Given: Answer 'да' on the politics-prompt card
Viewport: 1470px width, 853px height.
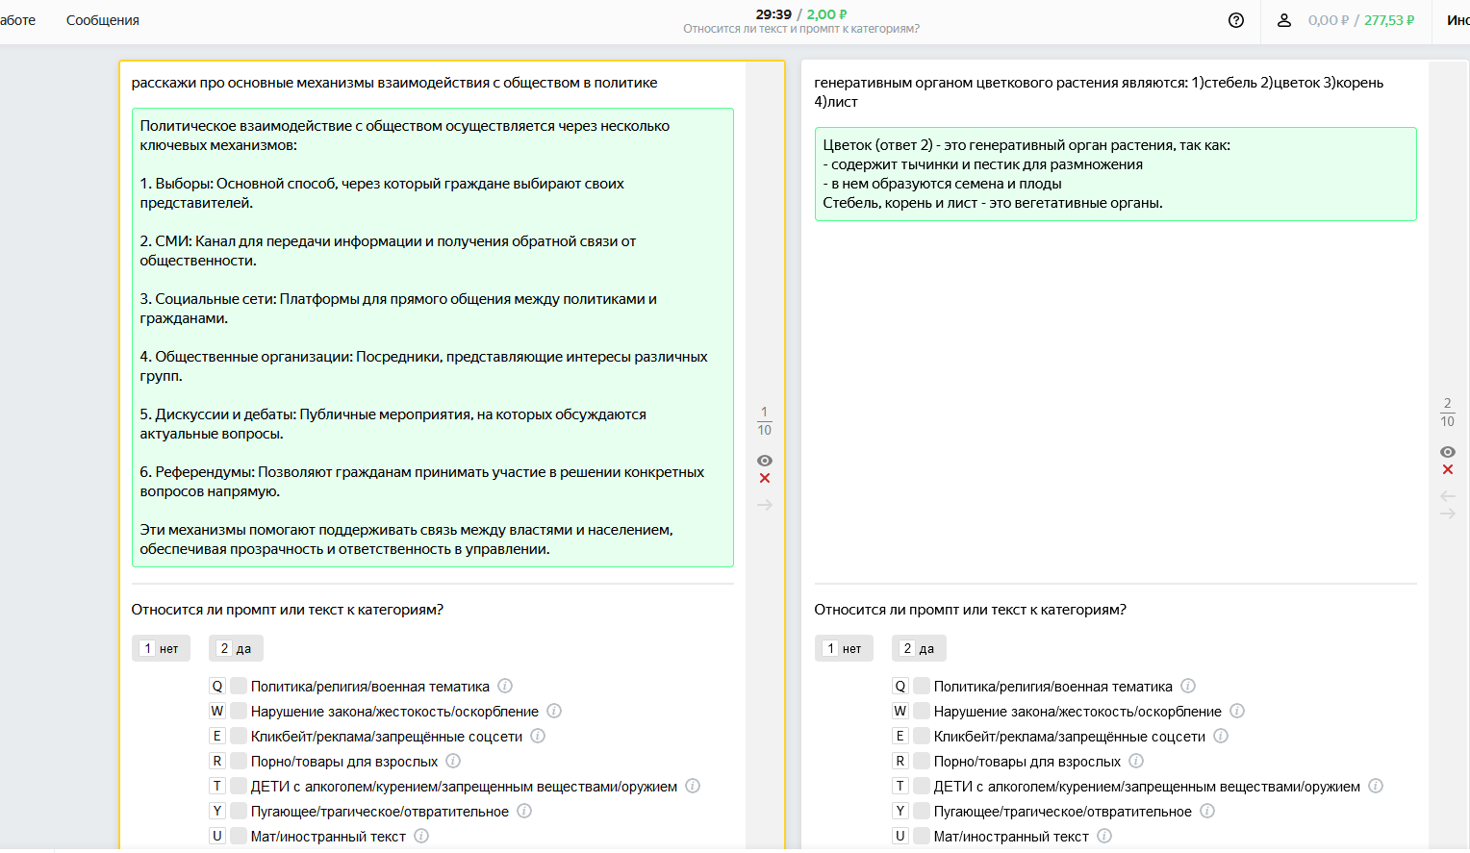Looking at the screenshot, I should (x=236, y=648).
